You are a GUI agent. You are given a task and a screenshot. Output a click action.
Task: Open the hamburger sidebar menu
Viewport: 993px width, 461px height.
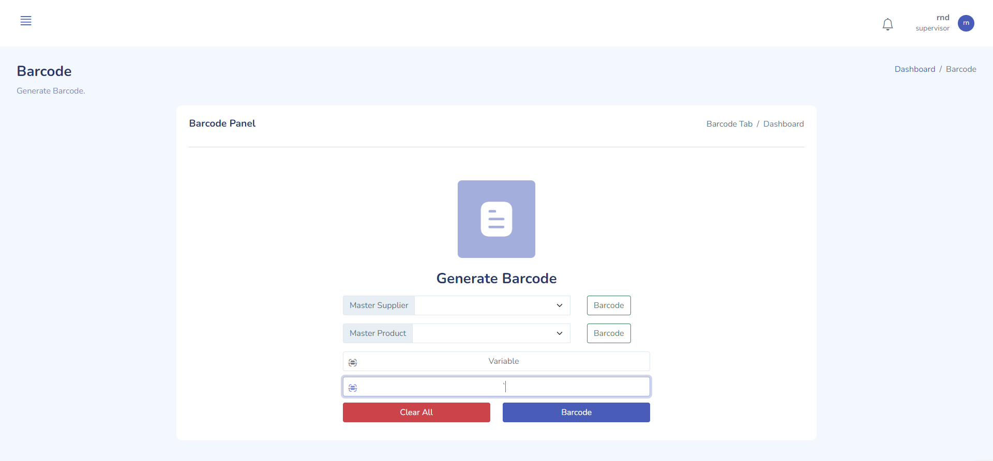[26, 21]
